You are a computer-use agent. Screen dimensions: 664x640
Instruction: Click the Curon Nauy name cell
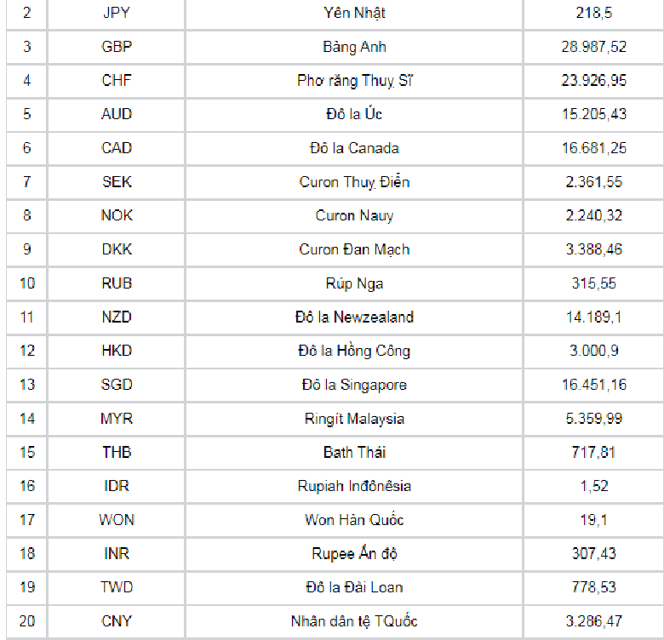[x=355, y=215]
